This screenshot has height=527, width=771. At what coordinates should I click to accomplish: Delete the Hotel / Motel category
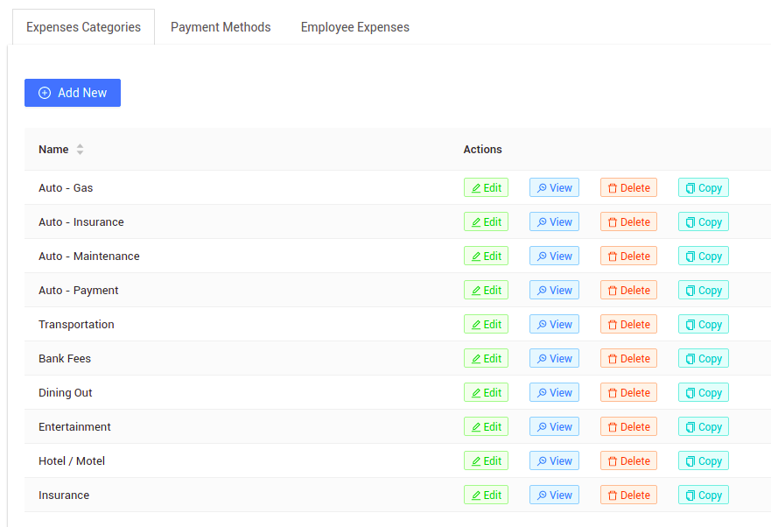click(628, 461)
